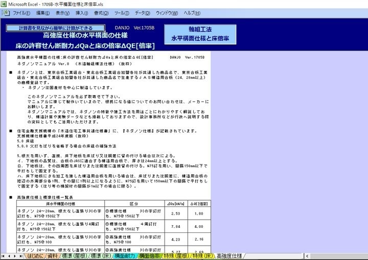The width and height of the screenshot is (368, 260).
Task: Click the 支援機構仕様書平成24年度版 line
Action: click(x=53, y=136)
